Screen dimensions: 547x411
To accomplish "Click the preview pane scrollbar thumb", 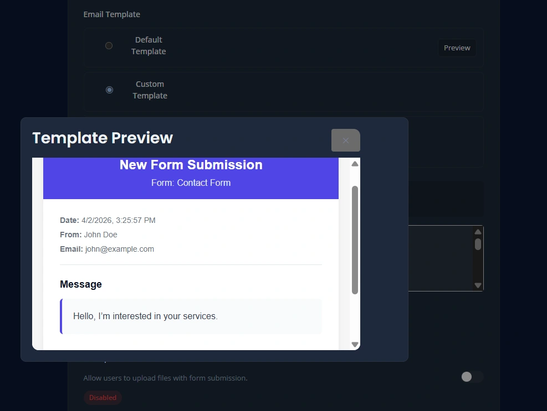I will [355, 241].
